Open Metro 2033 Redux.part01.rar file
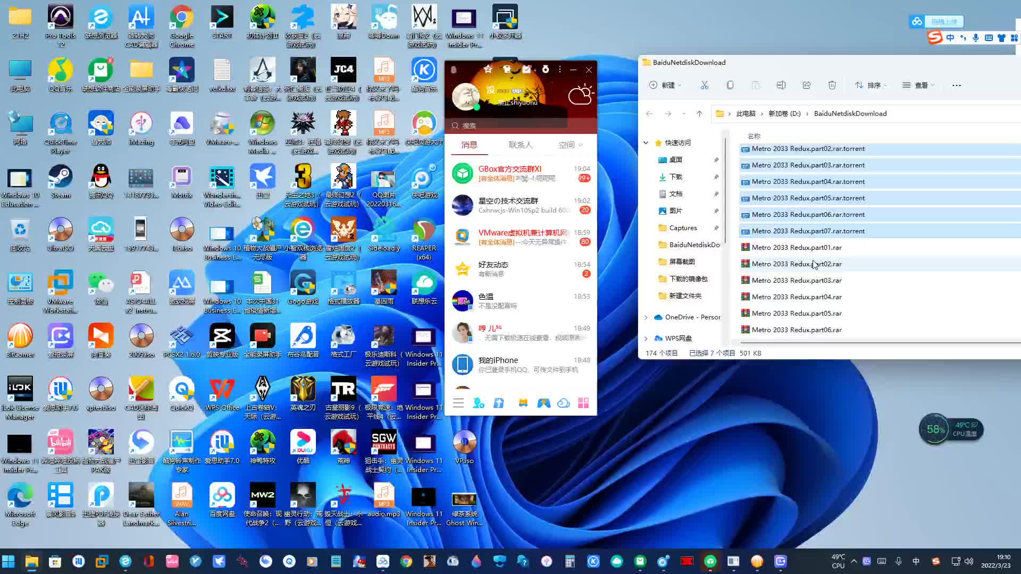Screen dimensions: 1021x574 point(797,247)
